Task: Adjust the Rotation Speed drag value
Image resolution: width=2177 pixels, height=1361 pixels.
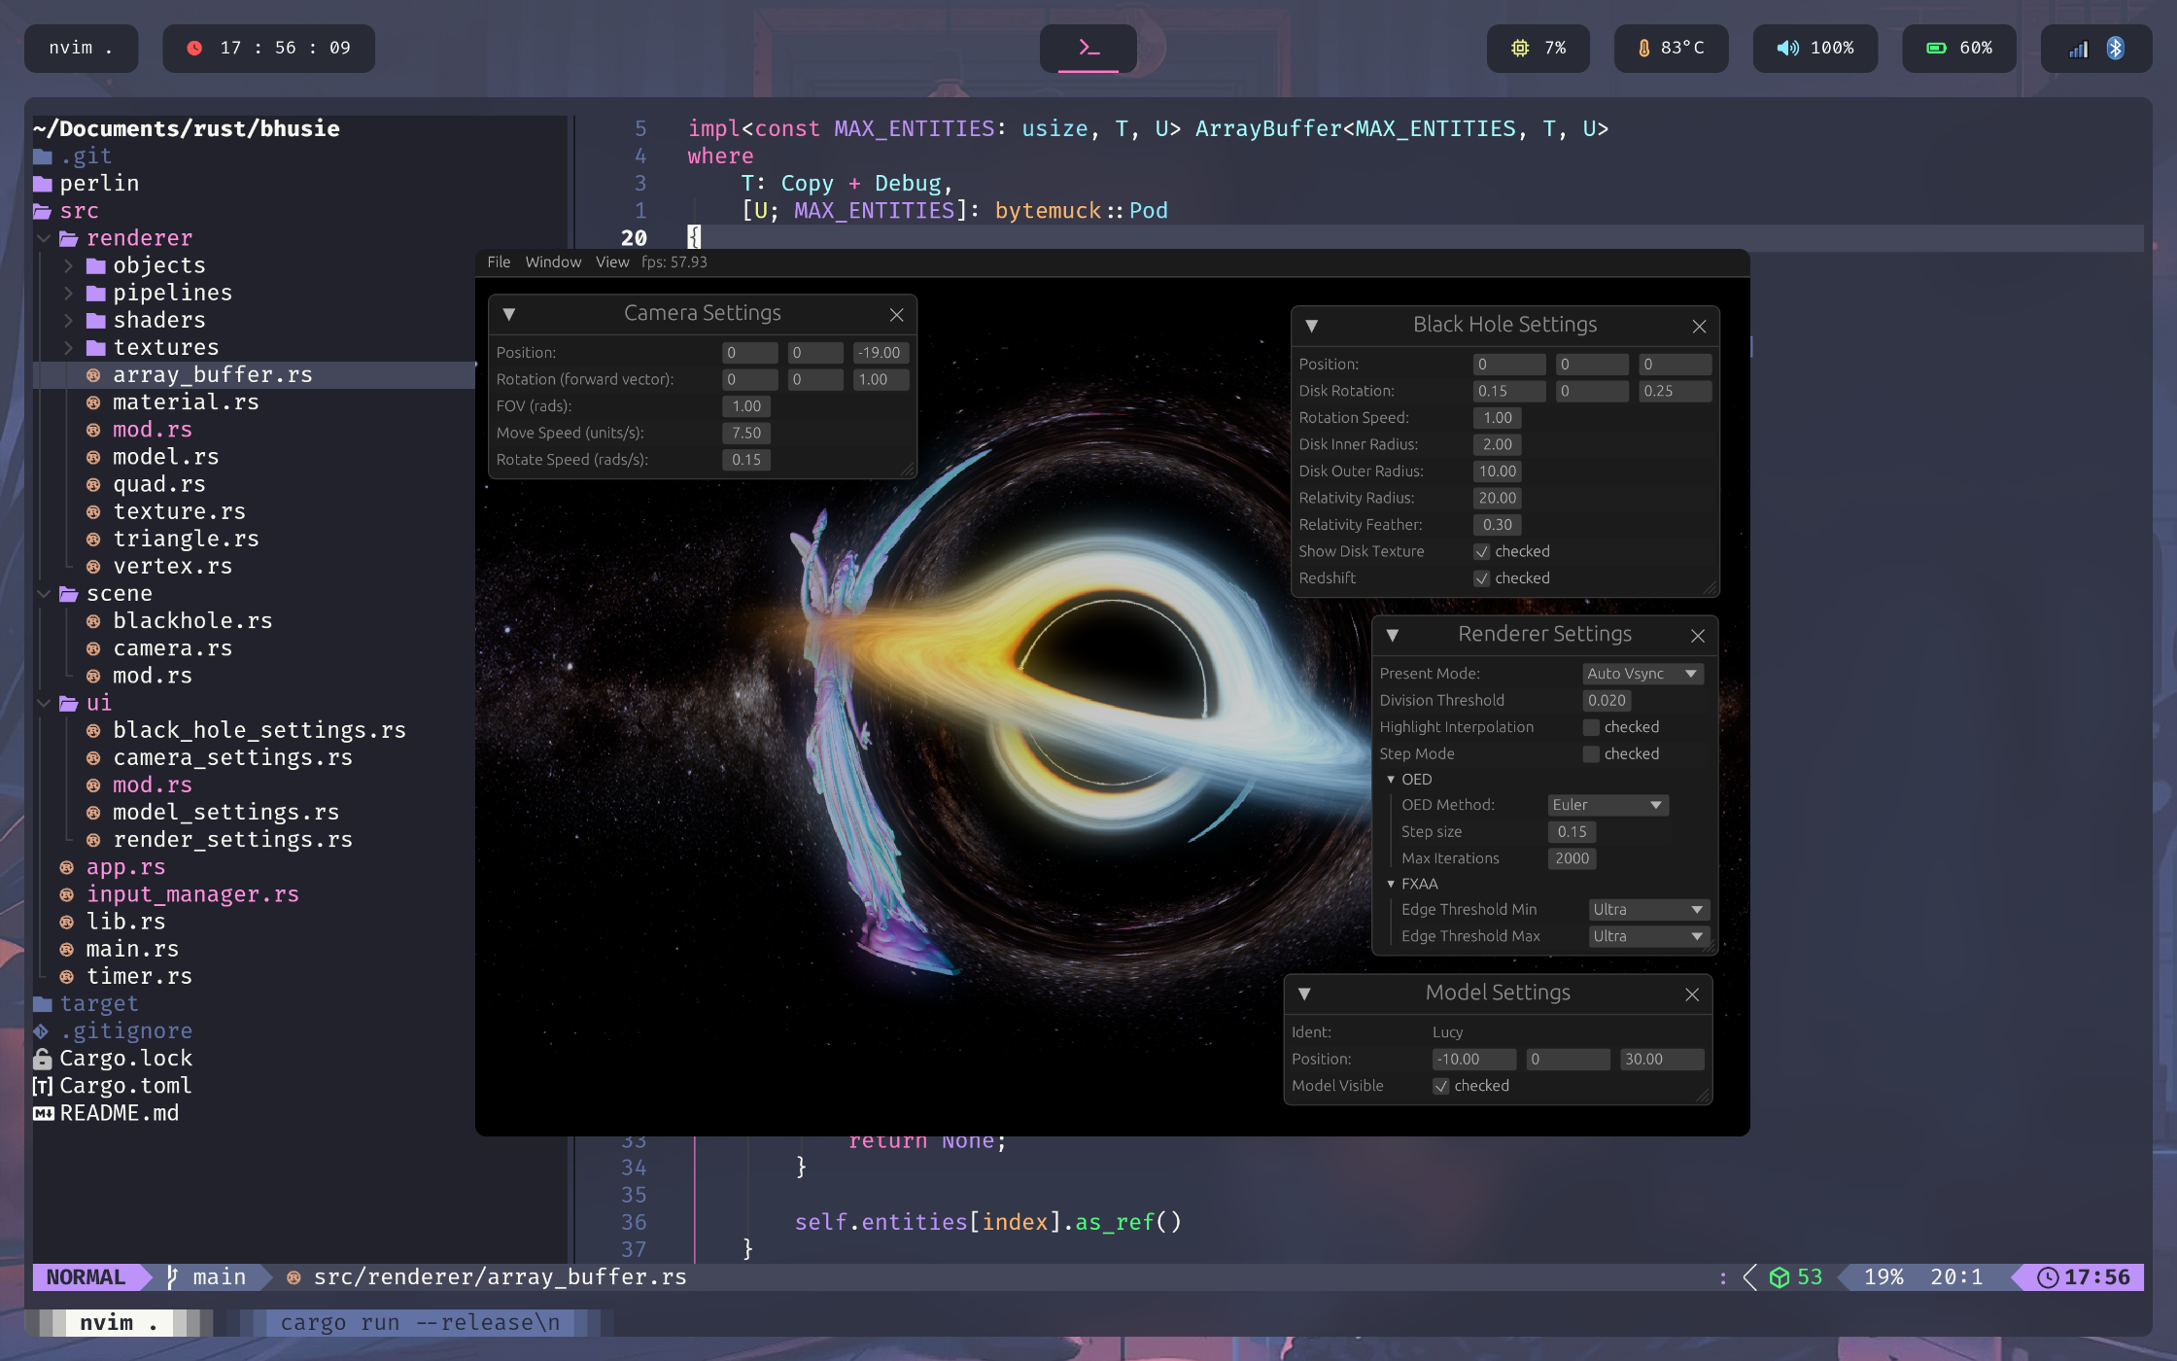Action: [x=1497, y=418]
